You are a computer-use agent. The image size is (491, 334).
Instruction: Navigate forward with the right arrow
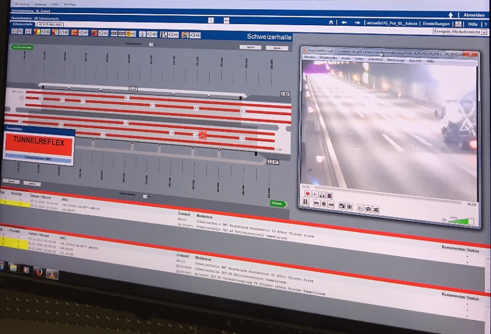(x=358, y=23)
